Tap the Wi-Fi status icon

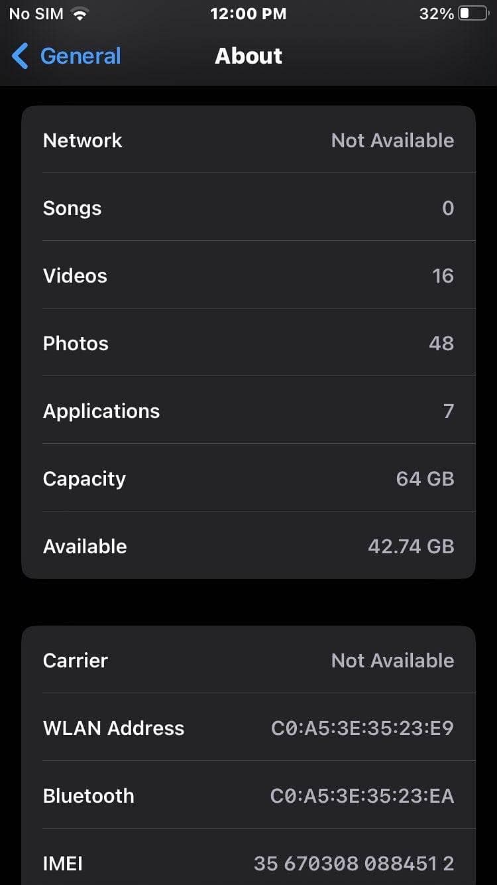(x=80, y=14)
